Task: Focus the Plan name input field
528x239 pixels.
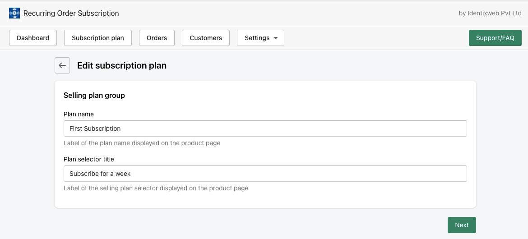Action: tap(265, 129)
